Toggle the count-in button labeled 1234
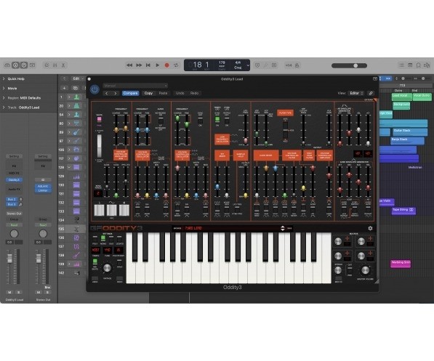Viewport: 434px width, 361px height. (x=289, y=65)
